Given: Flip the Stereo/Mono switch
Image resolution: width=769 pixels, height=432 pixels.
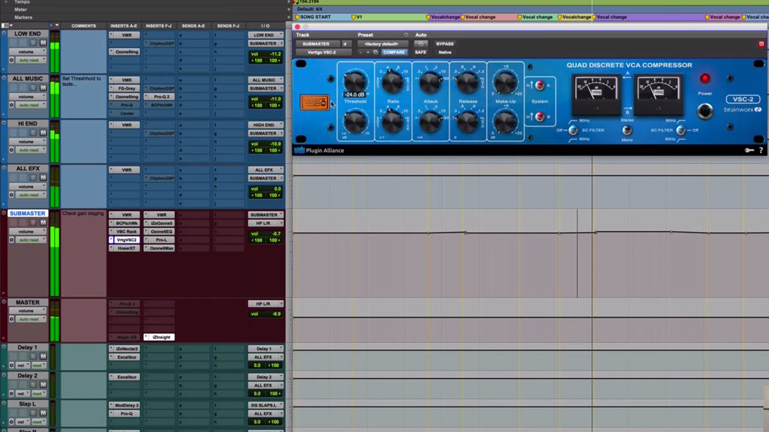Looking at the screenshot, I should [x=627, y=130].
